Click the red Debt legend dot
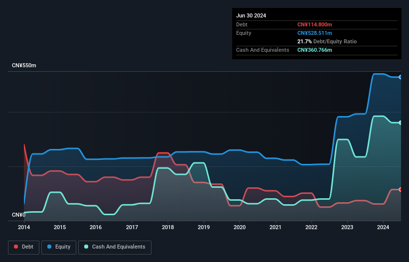409x262 pixels. pos(16,247)
